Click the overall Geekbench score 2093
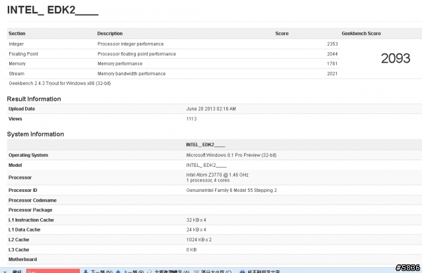 396,59
